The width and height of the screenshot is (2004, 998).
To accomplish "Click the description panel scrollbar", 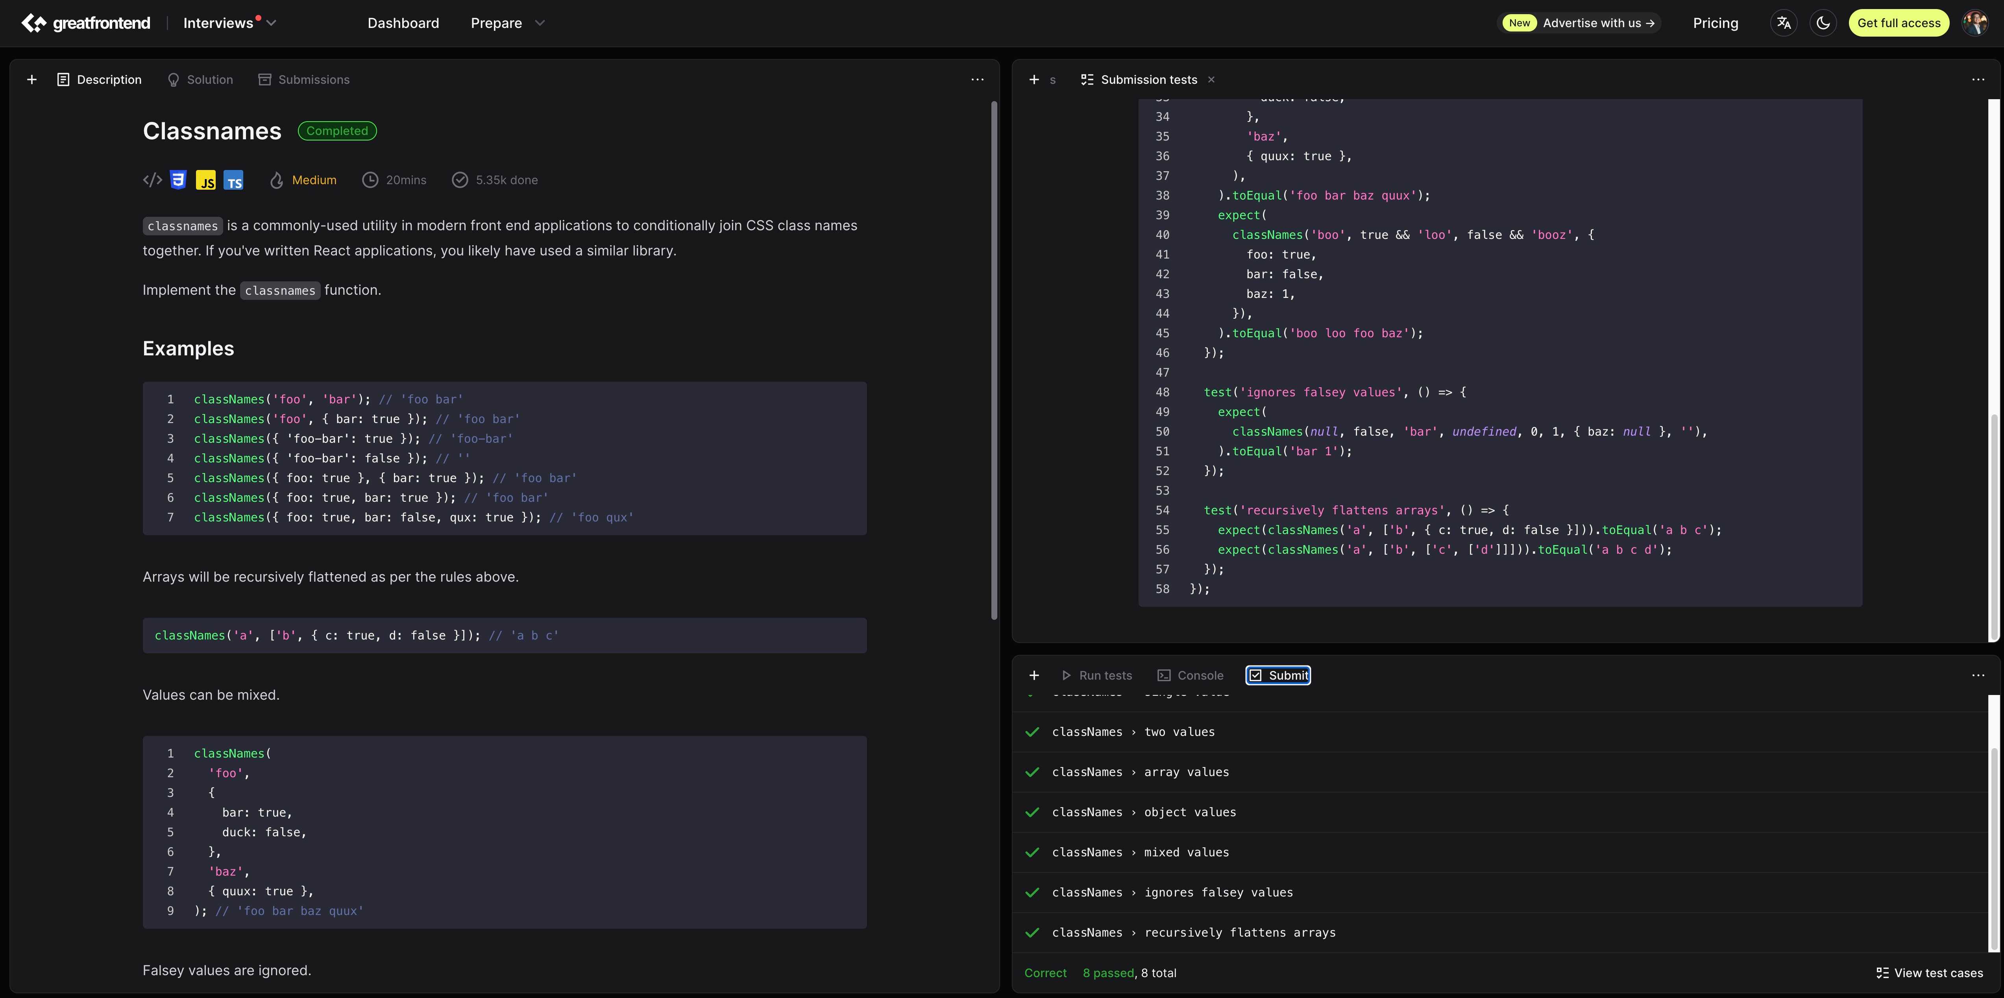I will (993, 360).
